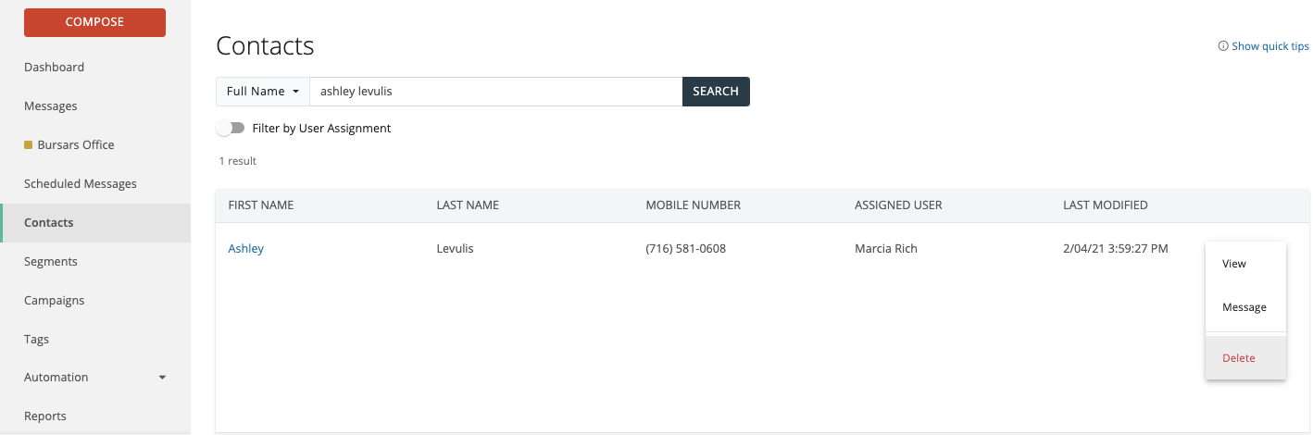This screenshot has height=435, width=1313.
Task: Select Message from the context menu
Action: (x=1244, y=307)
